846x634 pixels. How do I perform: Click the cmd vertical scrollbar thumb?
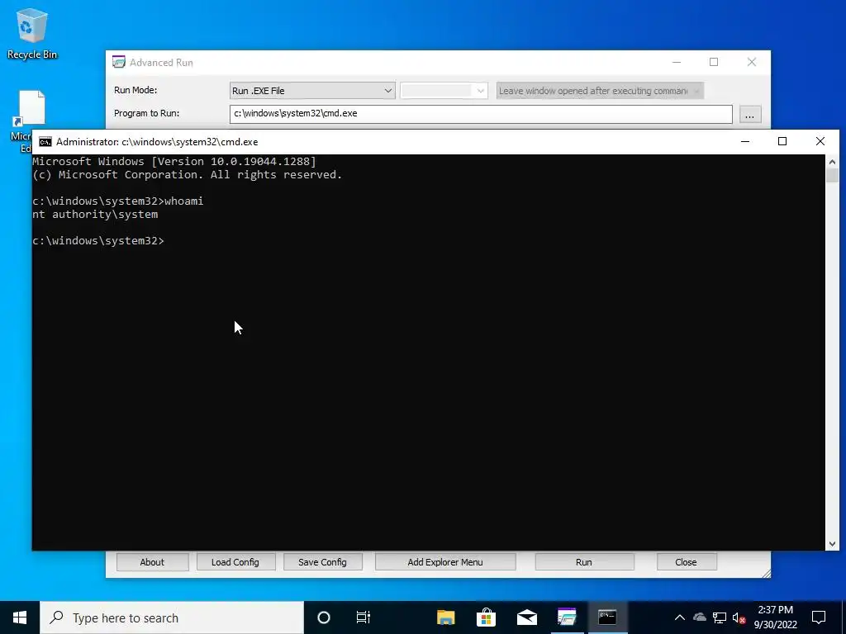pos(832,176)
